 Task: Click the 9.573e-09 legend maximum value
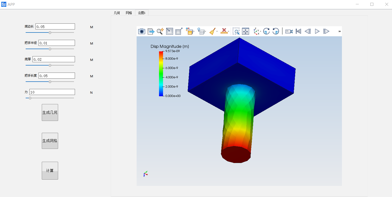click(173, 51)
